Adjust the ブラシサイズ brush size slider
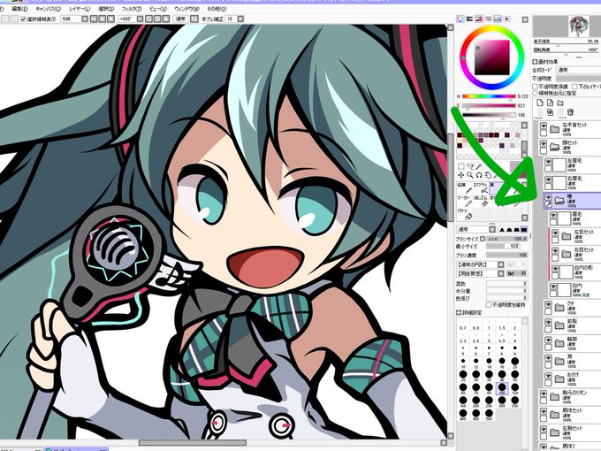Image resolution: width=601 pixels, height=451 pixels. (x=506, y=239)
